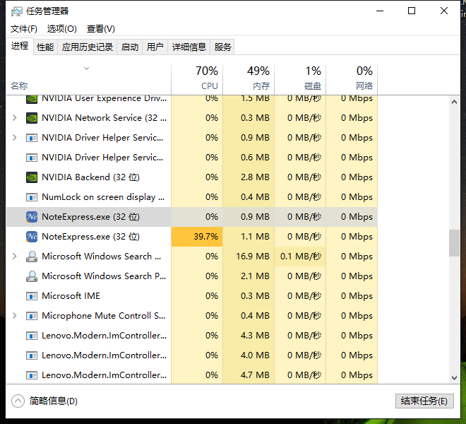This screenshot has width=466, height=424.
Task: Open the 文件(F) menu
Action: [x=24, y=29]
